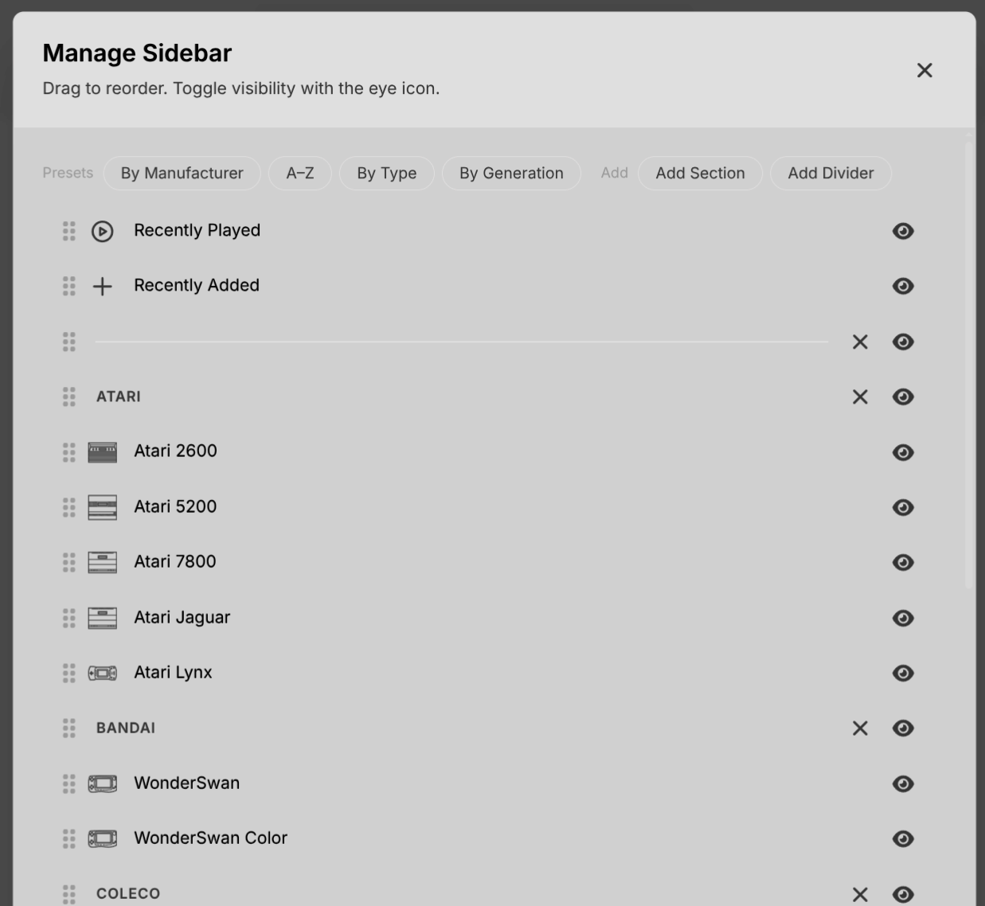Click the Atari Lynx handheld icon
Viewport: 985px width, 906px height.
[102, 674]
